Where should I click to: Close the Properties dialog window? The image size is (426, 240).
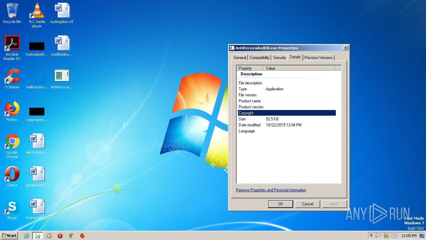click(x=345, y=48)
